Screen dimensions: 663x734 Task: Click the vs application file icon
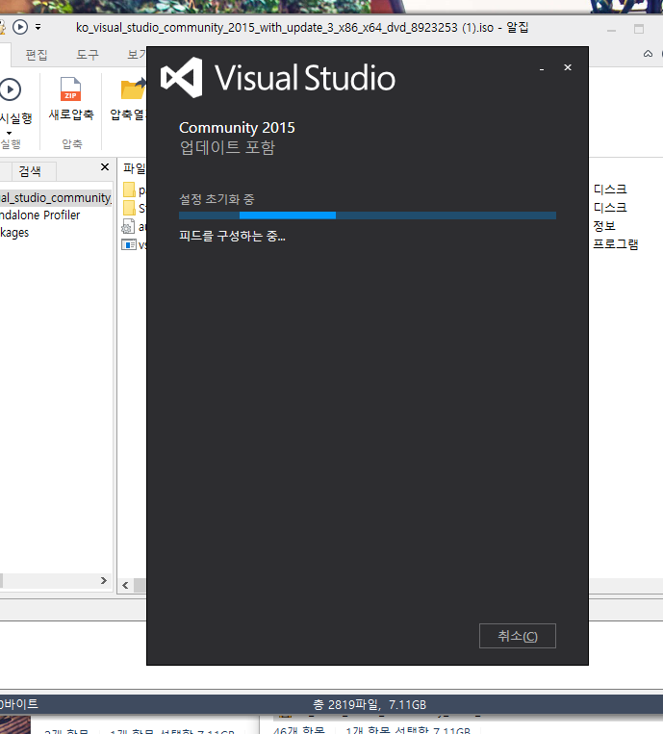click(x=129, y=244)
